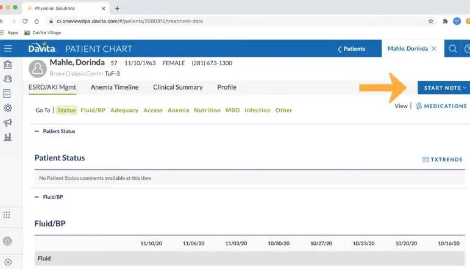The width and height of the screenshot is (470, 269).
Task: Click the 11/03/20 date column header
Action: click(x=236, y=243)
